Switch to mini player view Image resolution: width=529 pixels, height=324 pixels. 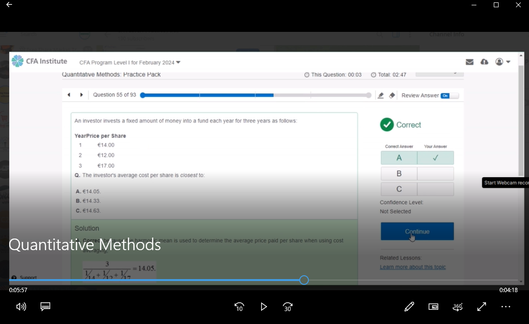click(x=433, y=307)
